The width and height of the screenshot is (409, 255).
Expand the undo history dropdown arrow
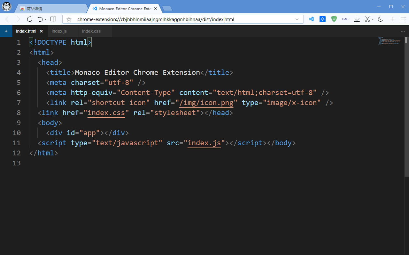pos(45,19)
